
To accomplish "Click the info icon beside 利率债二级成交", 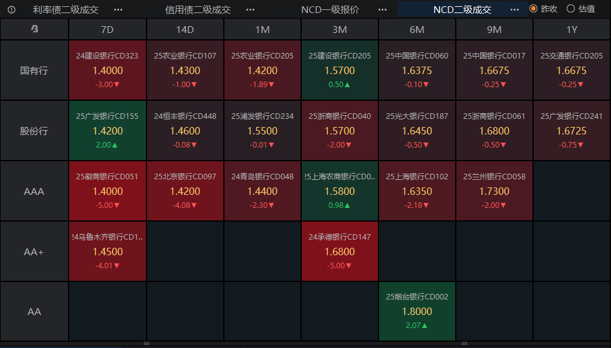I will tap(12, 10).
